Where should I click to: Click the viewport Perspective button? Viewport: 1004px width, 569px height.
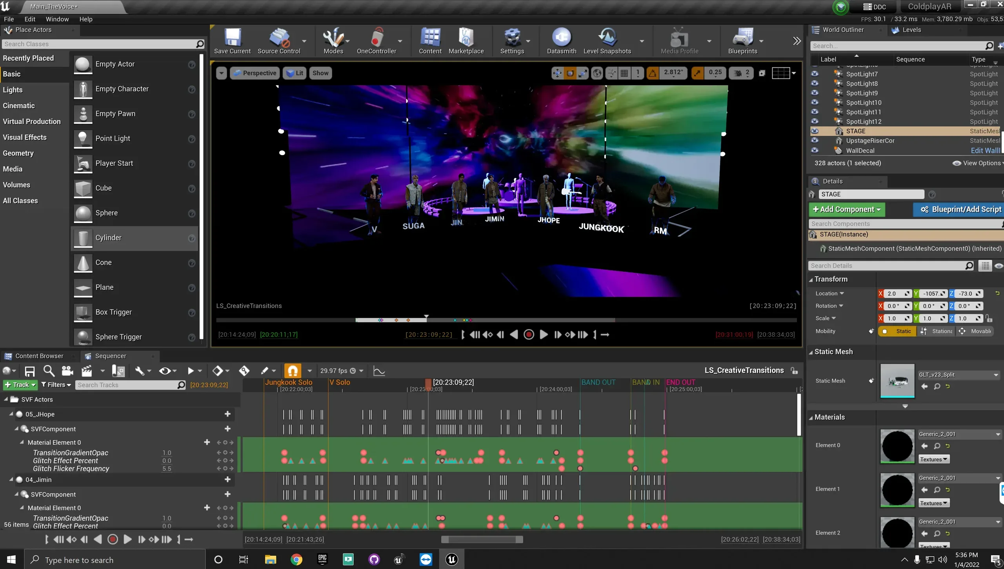pos(255,73)
